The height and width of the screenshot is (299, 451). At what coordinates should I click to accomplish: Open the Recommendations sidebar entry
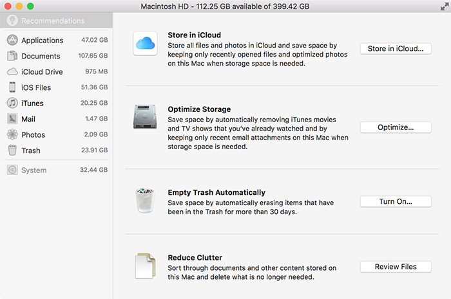click(57, 21)
